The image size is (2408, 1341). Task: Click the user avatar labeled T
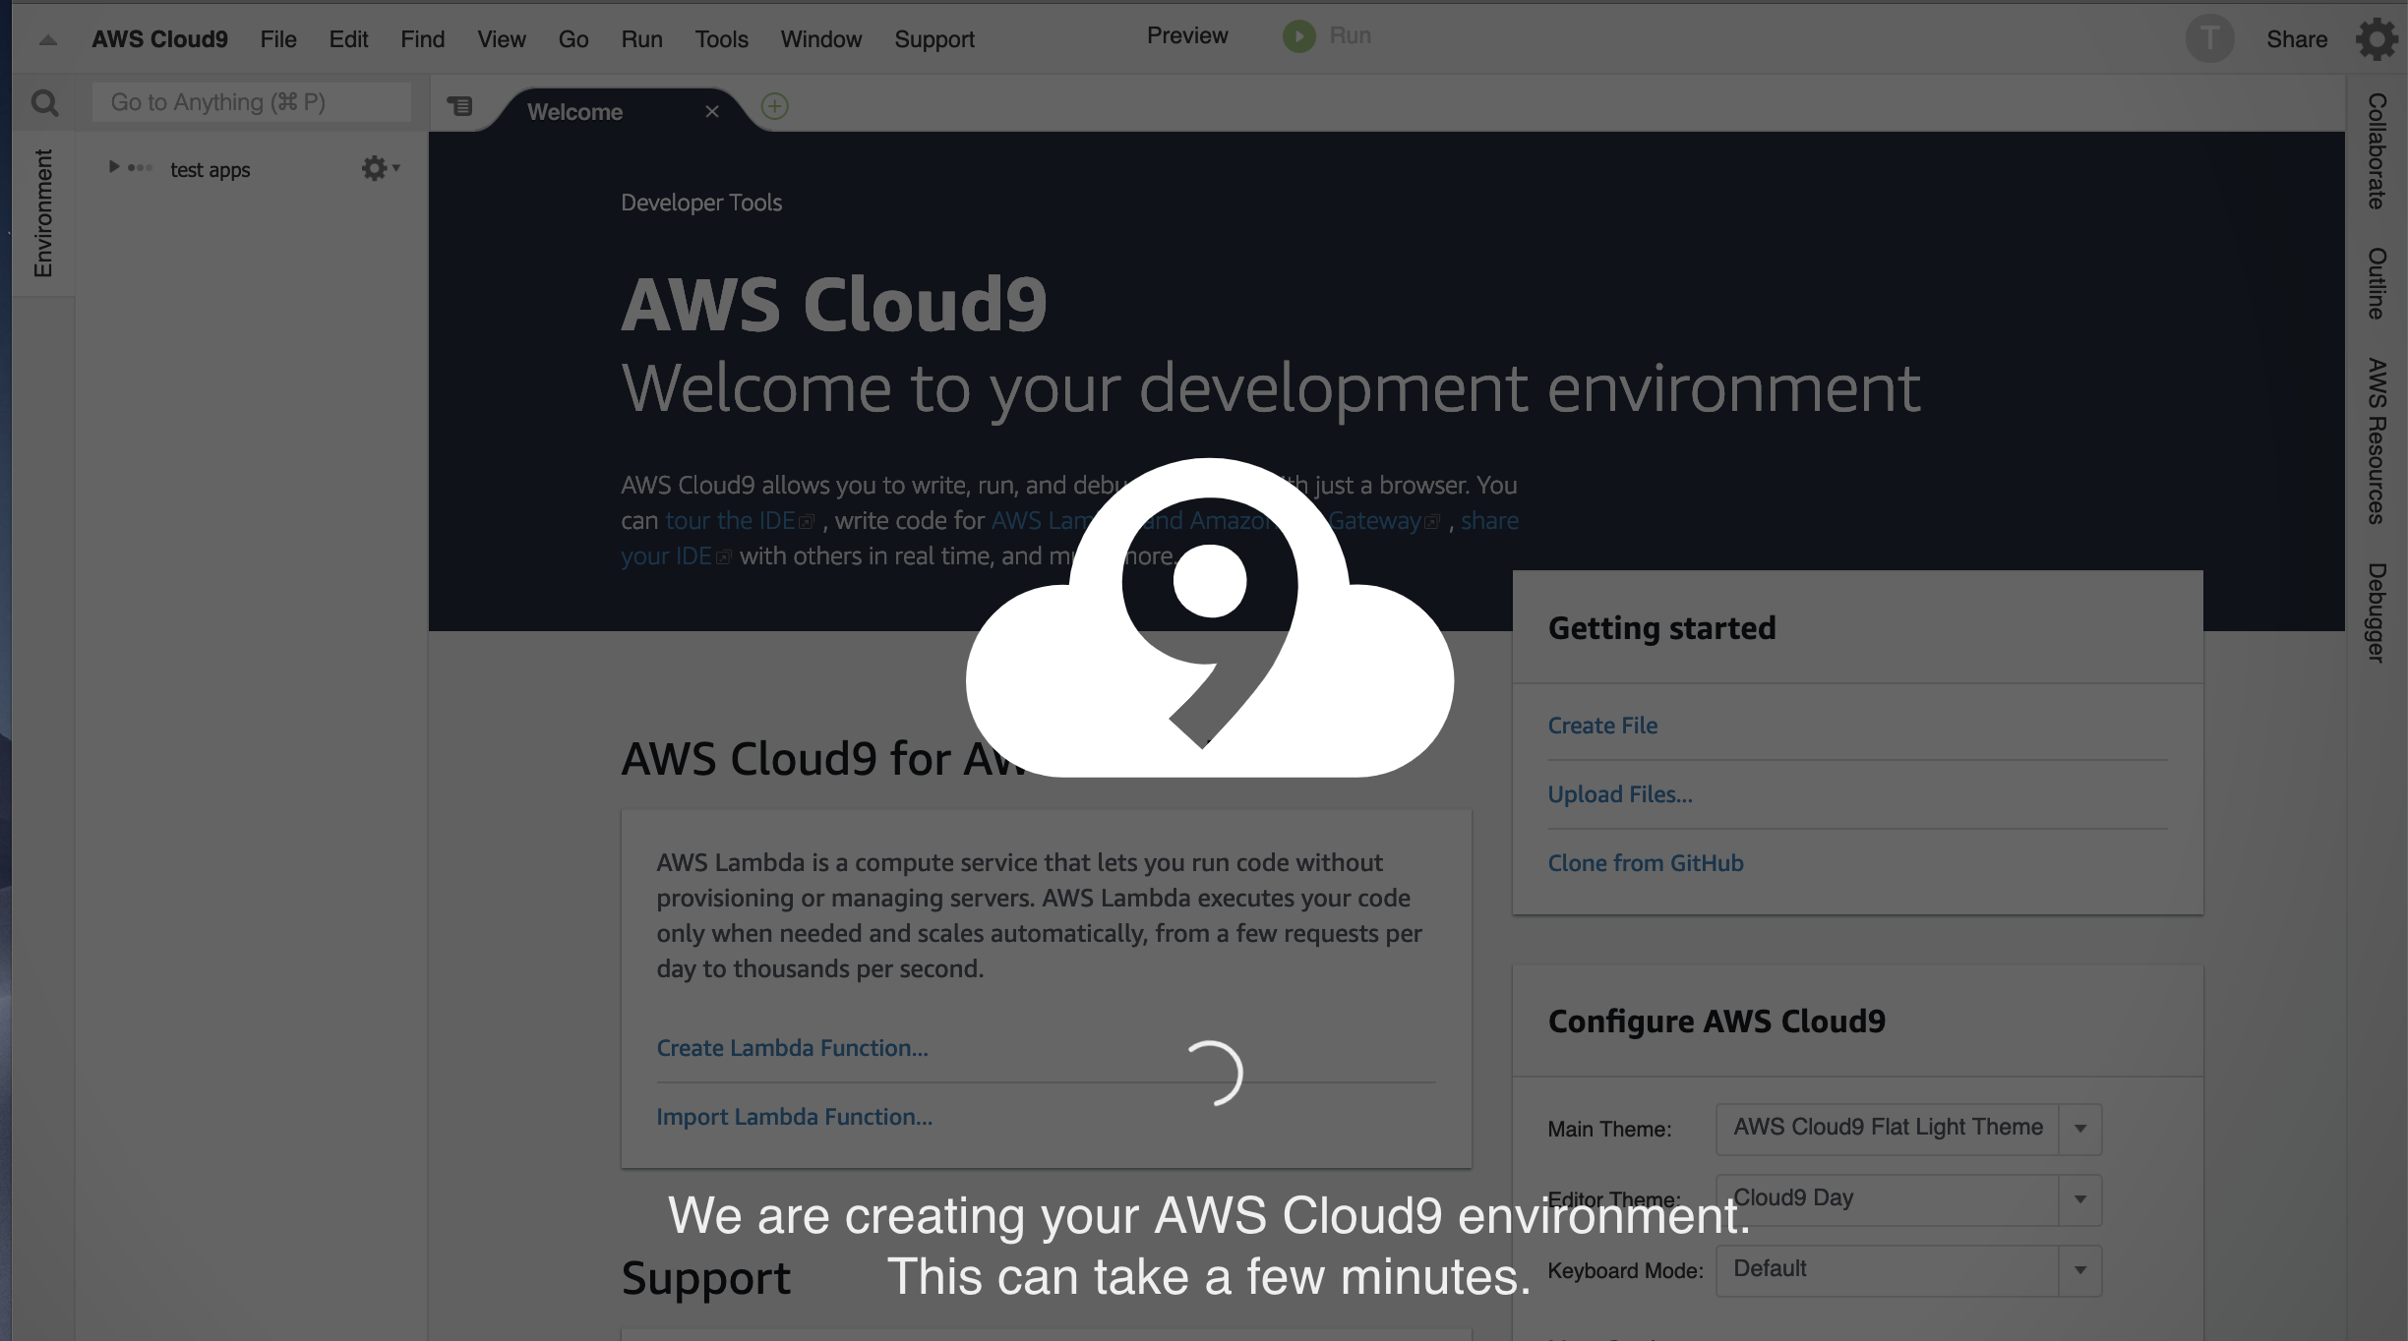(2209, 37)
